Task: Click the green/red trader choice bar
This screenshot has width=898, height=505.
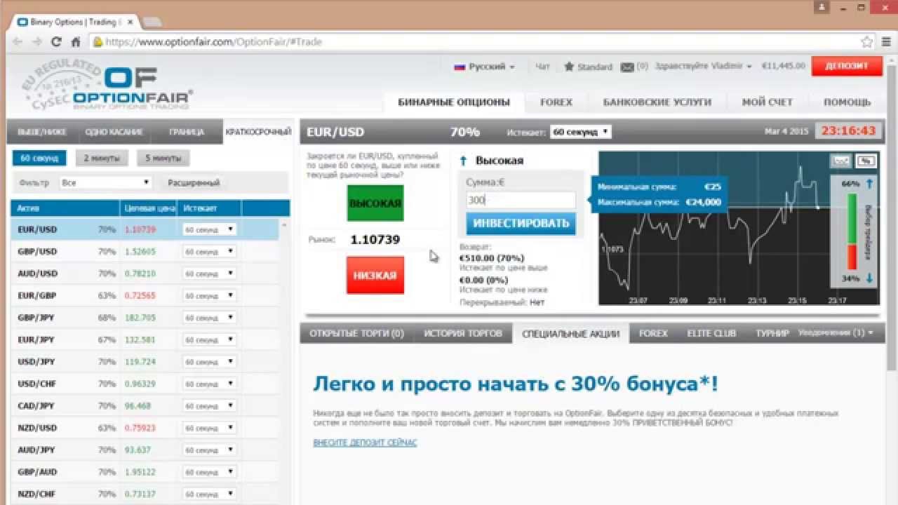Action: click(x=852, y=231)
